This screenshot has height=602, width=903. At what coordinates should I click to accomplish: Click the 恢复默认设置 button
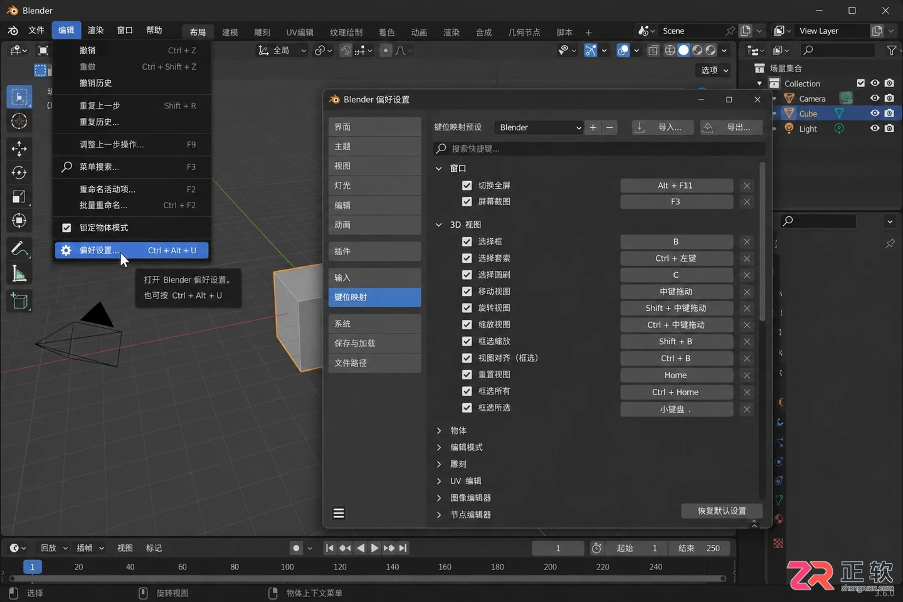point(722,511)
